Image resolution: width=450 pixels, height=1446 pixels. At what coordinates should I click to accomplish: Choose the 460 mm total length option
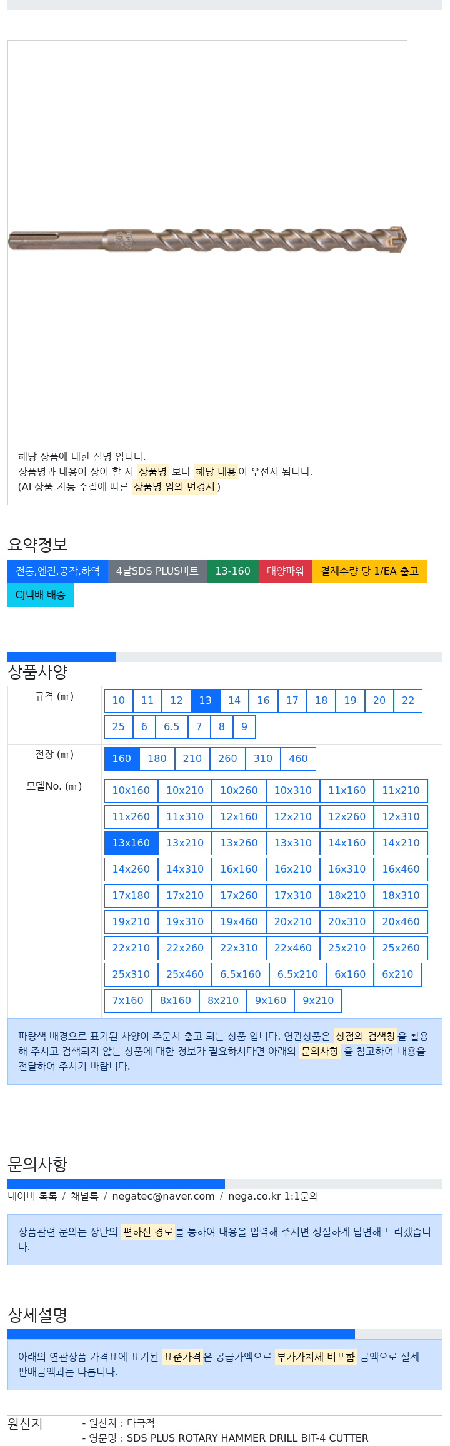(298, 758)
